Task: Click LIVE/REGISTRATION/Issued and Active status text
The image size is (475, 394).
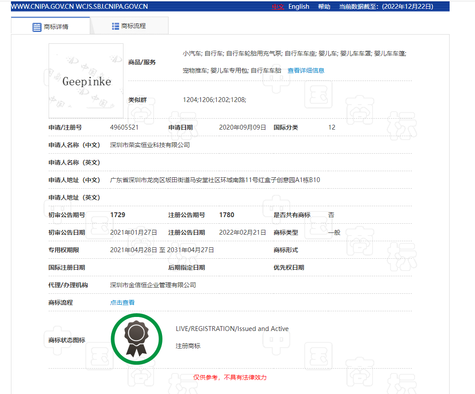Action: 232,329
